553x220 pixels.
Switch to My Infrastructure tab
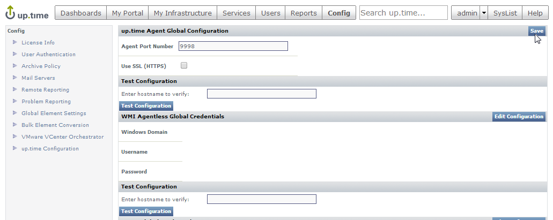182,13
